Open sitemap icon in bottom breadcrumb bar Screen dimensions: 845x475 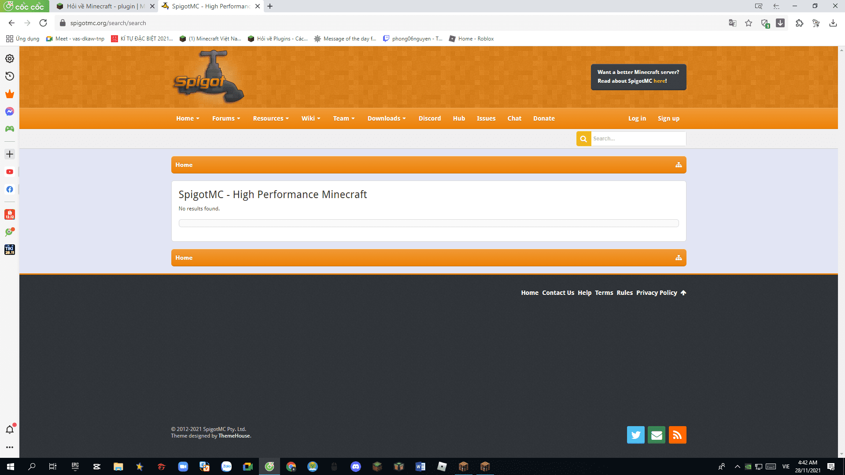pos(679,258)
